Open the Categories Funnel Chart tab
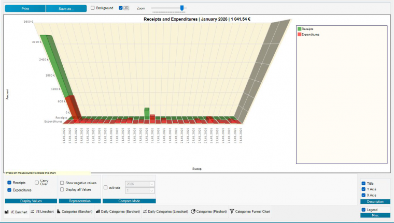394x223 pixels. coord(250,212)
